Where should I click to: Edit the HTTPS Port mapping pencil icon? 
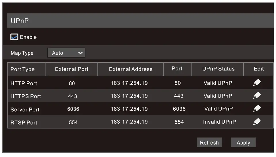click(x=257, y=95)
